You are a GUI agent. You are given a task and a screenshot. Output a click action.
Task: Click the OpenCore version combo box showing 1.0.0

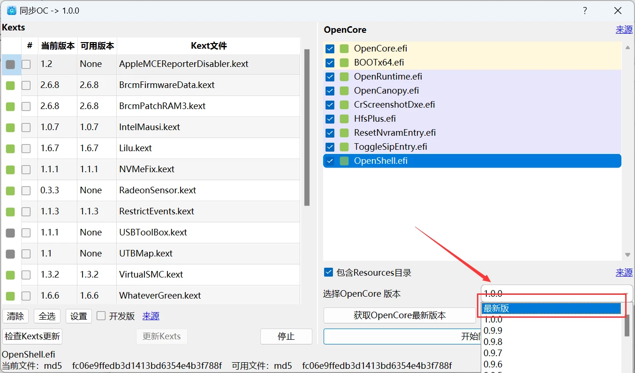(x=556, y=293)
